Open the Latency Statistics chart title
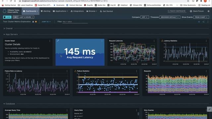212x119 pixels. pos(171,41)
